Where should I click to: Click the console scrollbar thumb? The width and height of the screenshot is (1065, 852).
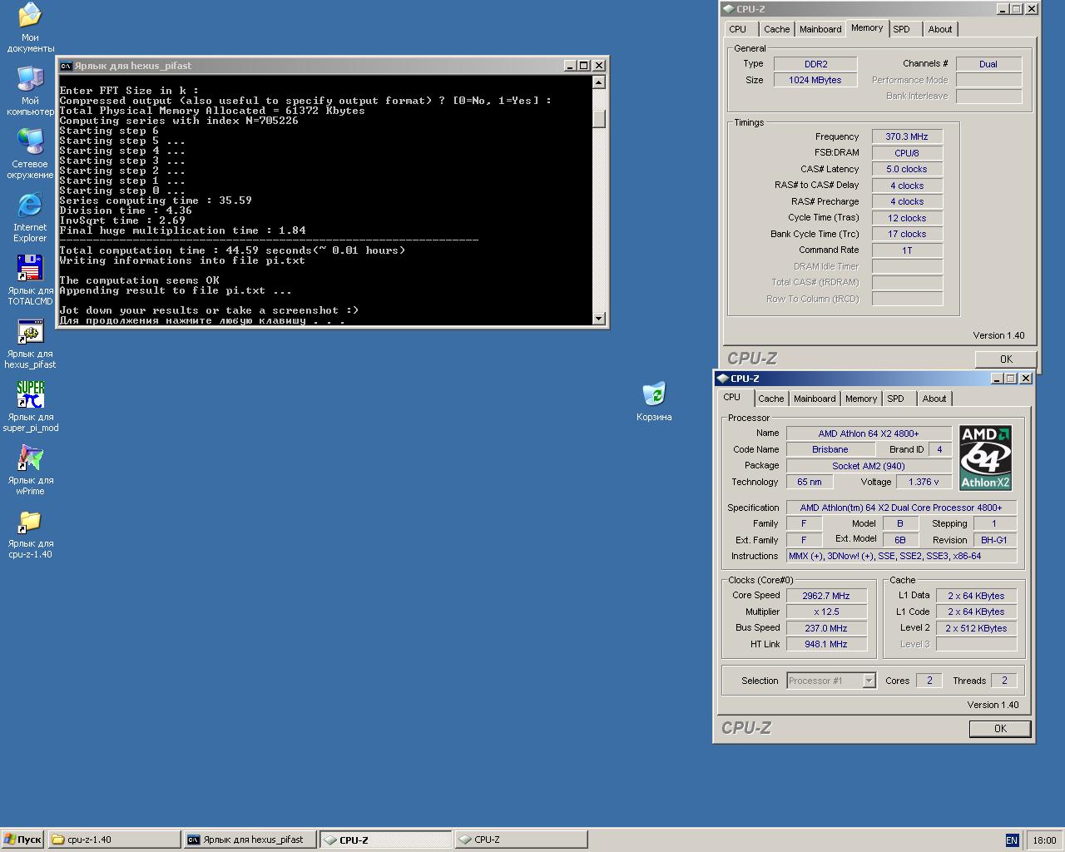tap(599, 118)
